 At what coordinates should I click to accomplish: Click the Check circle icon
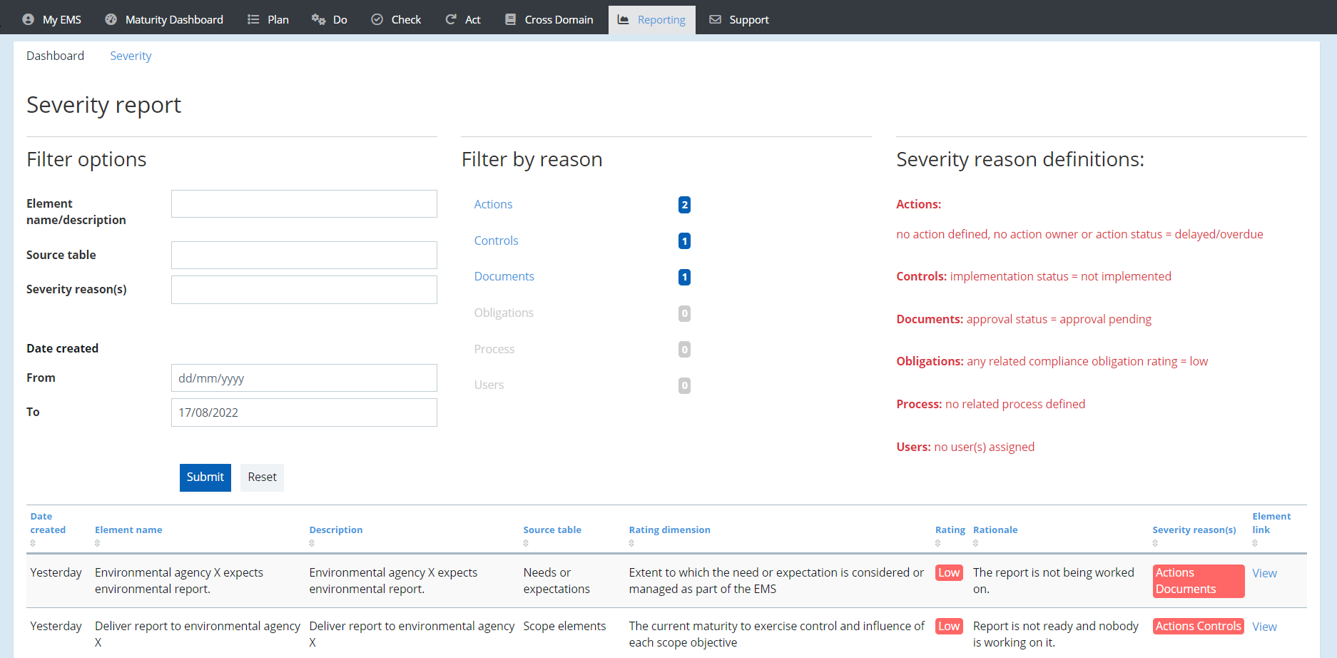point(377,19)
